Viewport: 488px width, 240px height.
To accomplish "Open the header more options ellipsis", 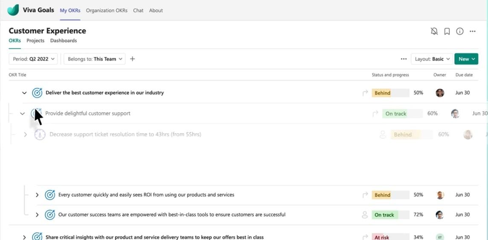I will point(473,31).
